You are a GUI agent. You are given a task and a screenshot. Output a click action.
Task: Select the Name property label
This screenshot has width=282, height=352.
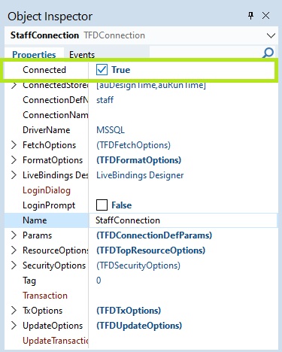pos(35,220)
